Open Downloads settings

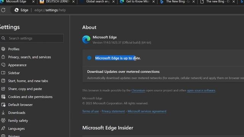point(17,113)
